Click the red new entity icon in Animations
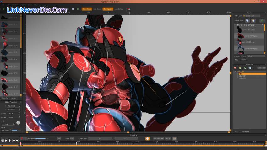The width and height of the screenshot is (267, 150). coord(235,67)
